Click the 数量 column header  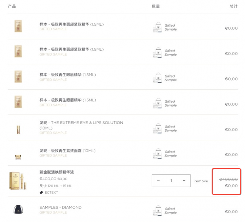click(156, 6)
